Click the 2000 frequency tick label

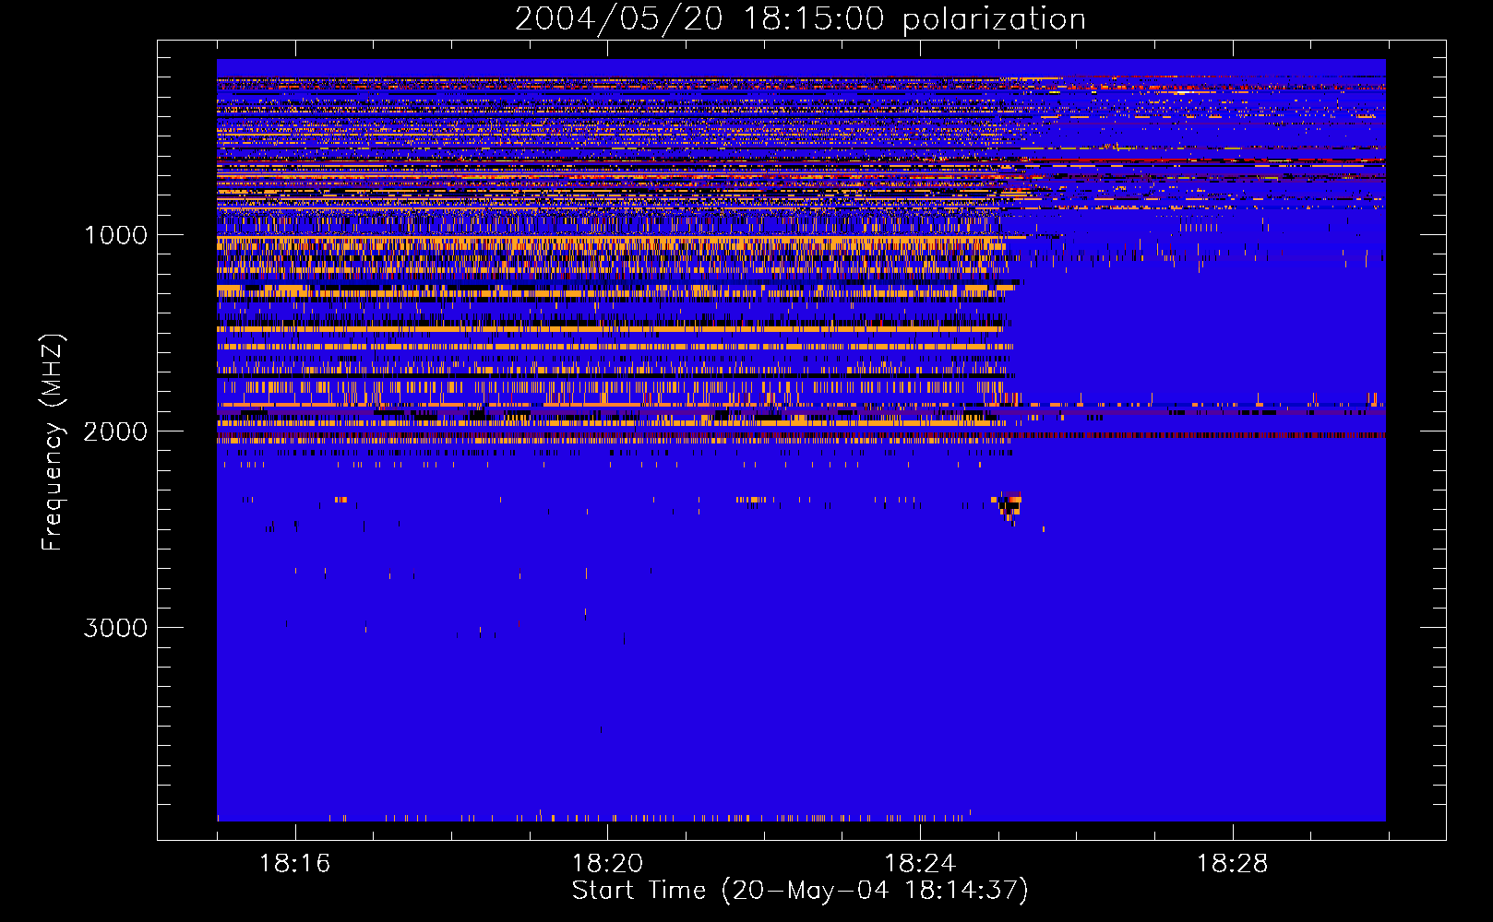115,431
